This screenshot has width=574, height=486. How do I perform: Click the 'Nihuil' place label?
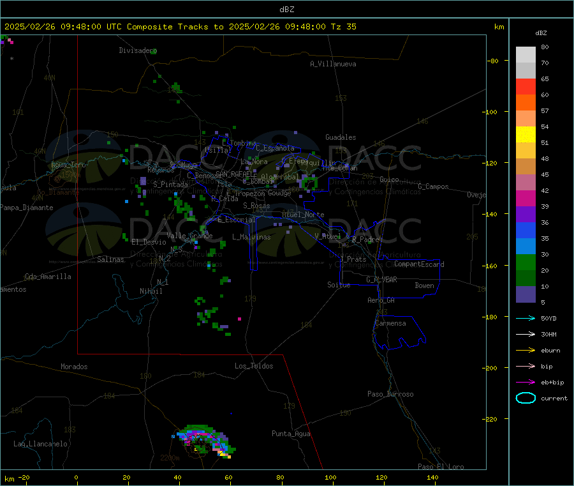click(x=151, y=291)
